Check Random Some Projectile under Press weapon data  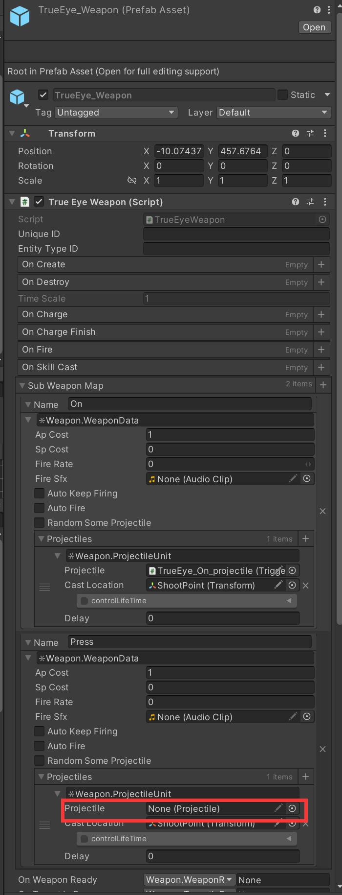pyautogui.click(x=39, y=760)
